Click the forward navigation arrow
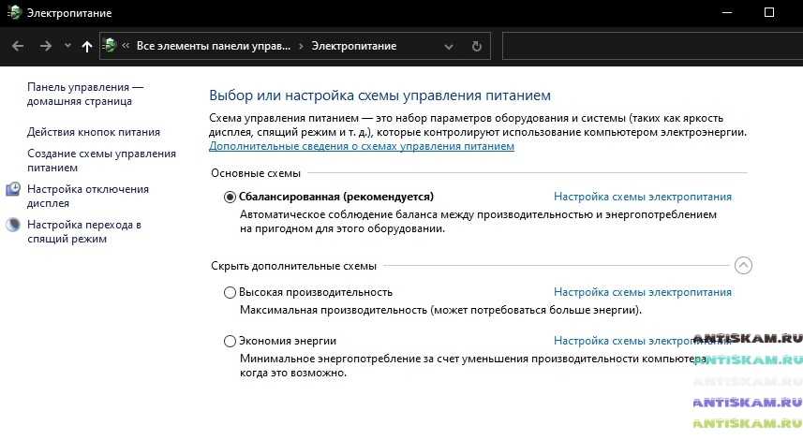Image resolution: width=803 pixels, height=440 pixels. click(x=46, y=46)
